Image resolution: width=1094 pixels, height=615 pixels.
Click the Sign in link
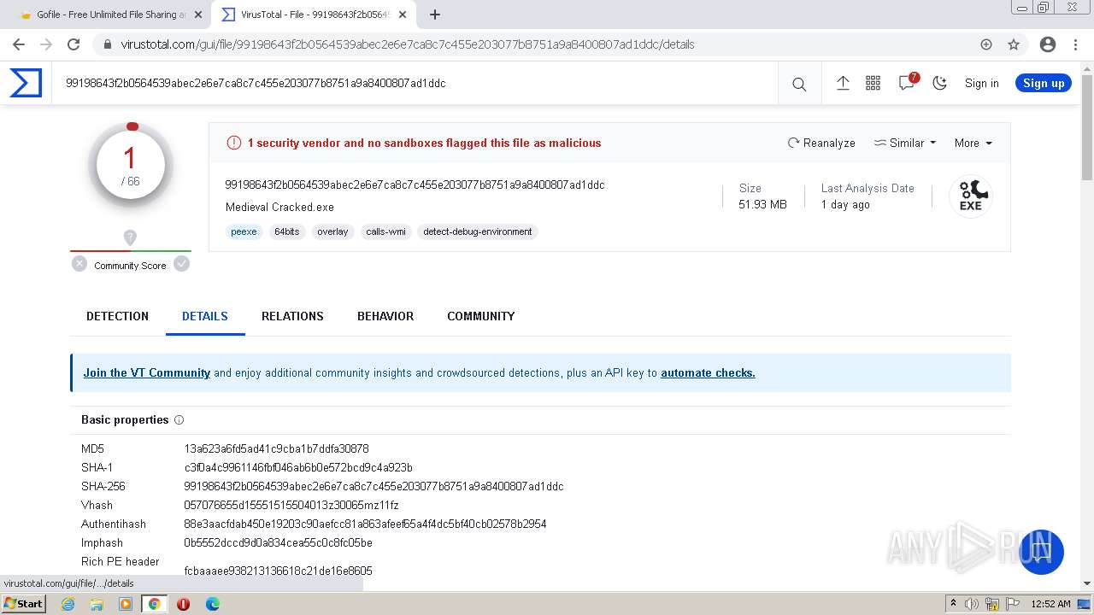(x=981, y=83)
